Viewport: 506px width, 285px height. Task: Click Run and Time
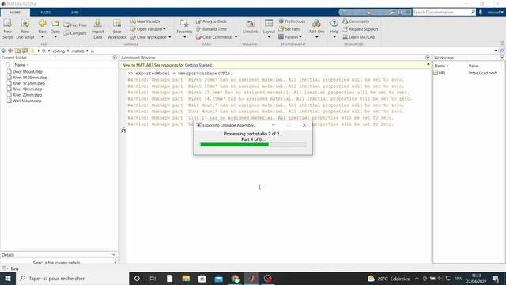[x=211, y=29]
